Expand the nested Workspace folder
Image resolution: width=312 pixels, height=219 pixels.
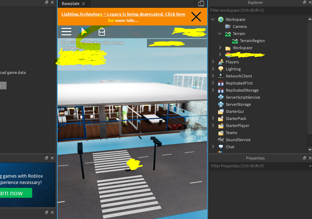[220, 47]
